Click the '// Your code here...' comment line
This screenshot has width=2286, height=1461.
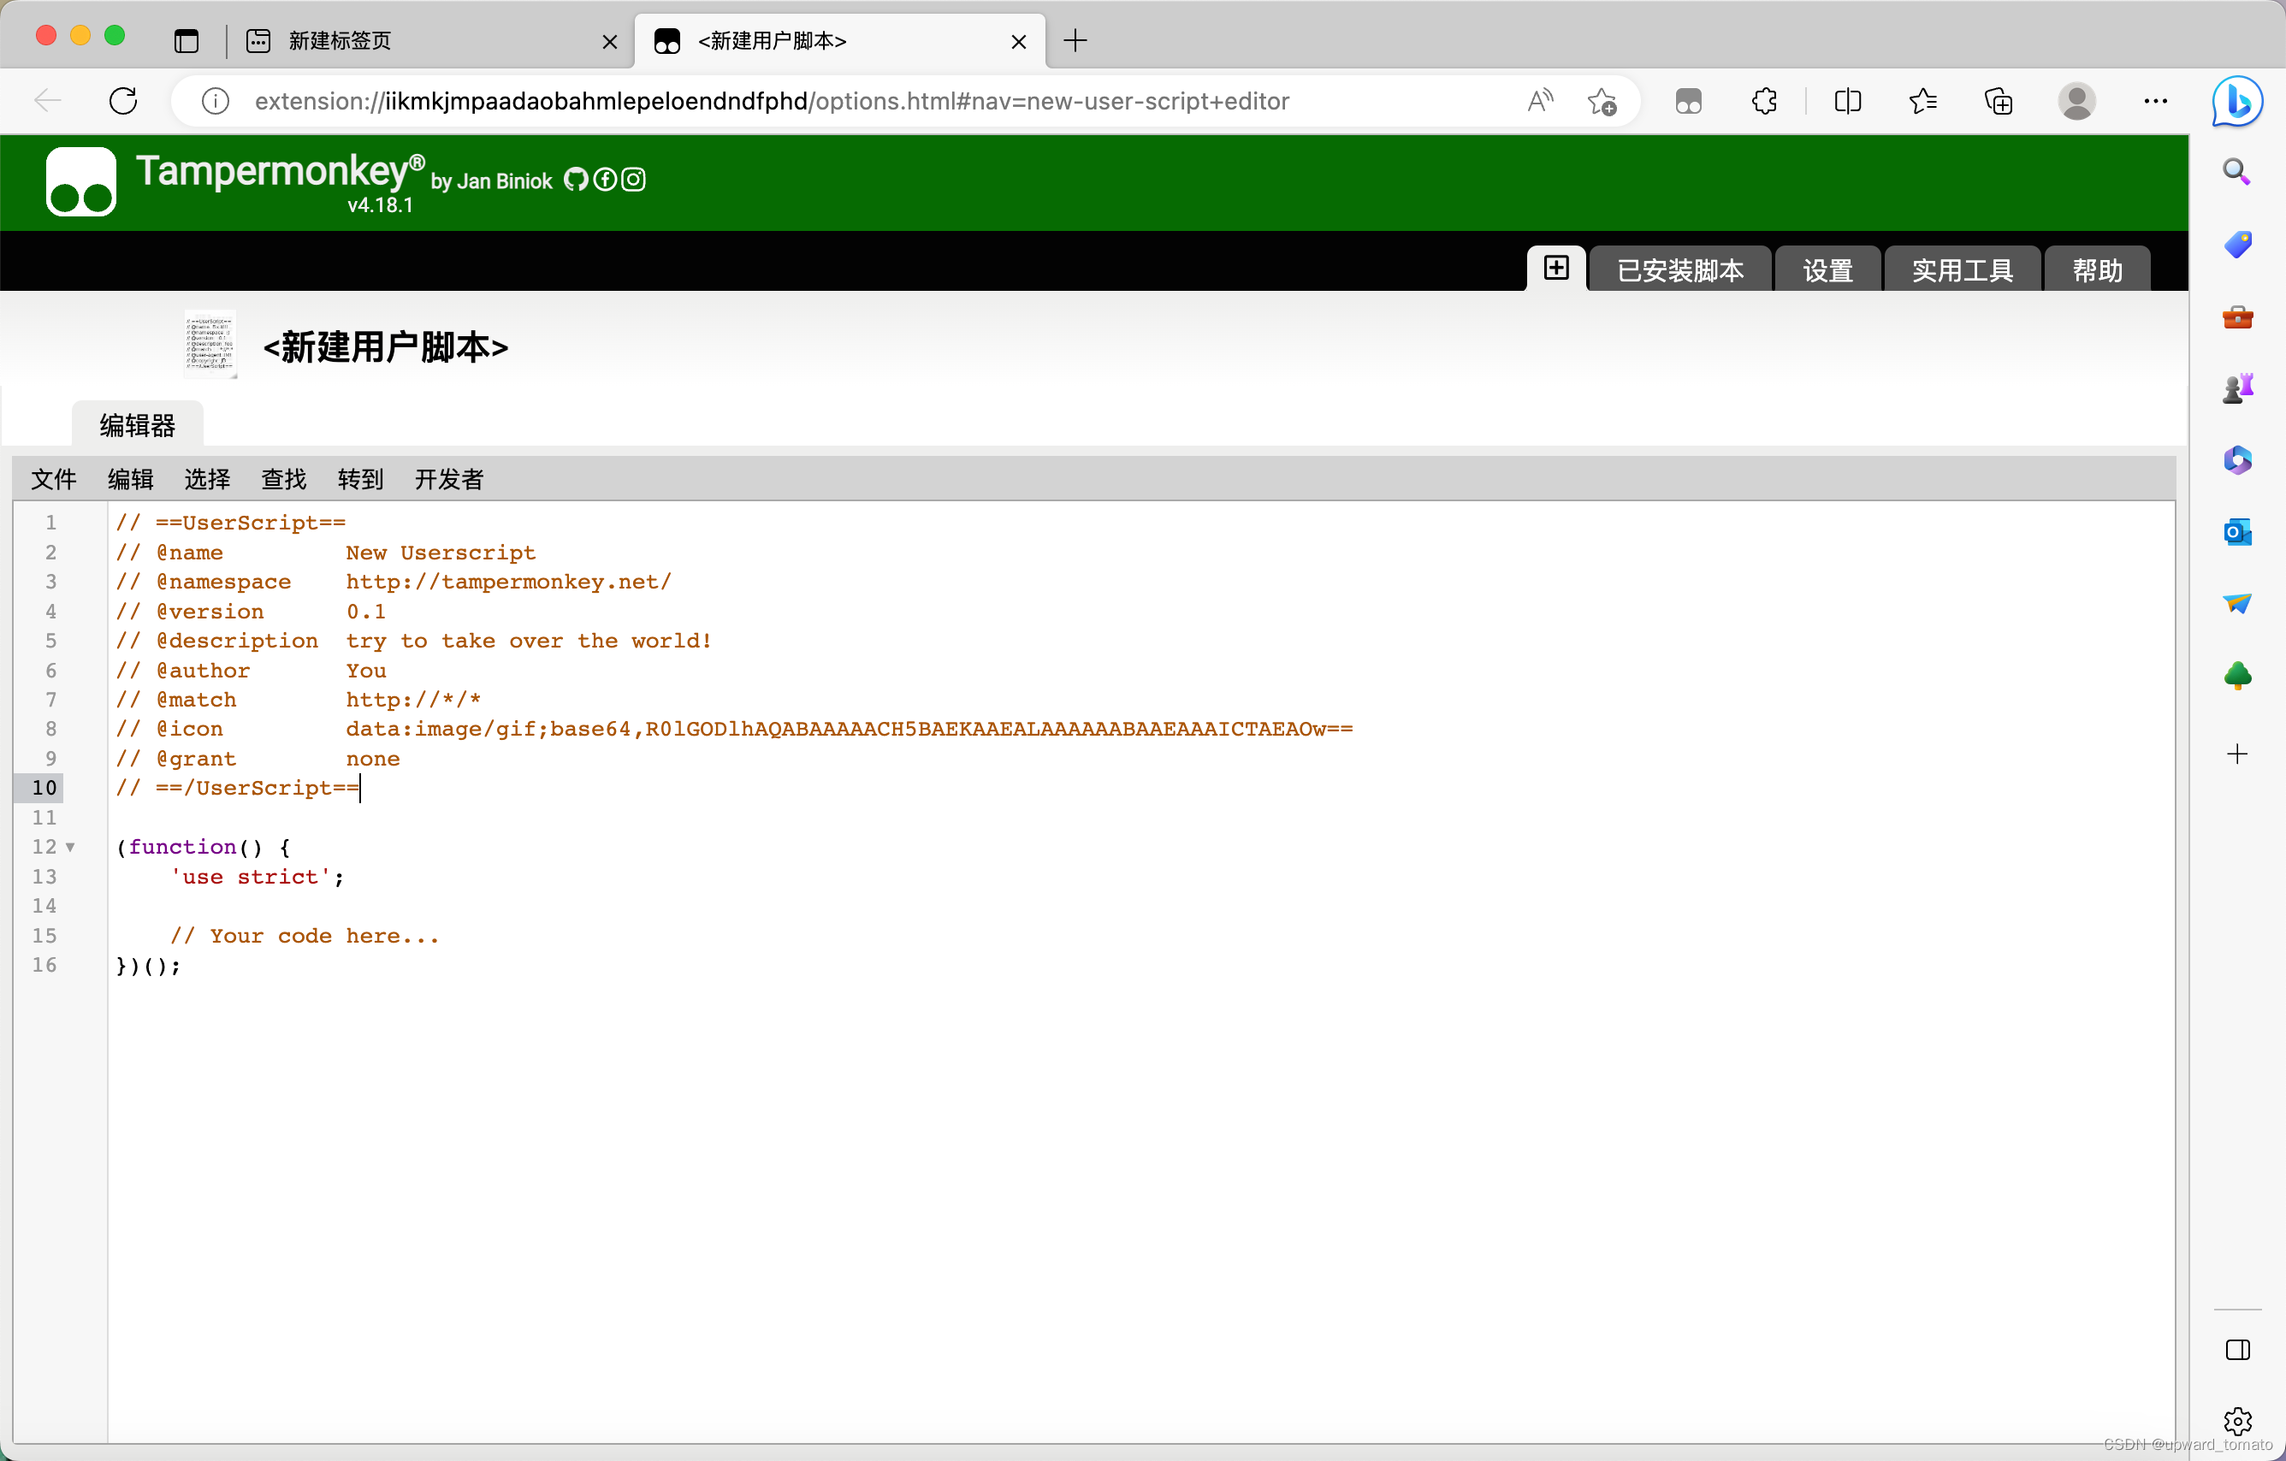tap(305, 936)
